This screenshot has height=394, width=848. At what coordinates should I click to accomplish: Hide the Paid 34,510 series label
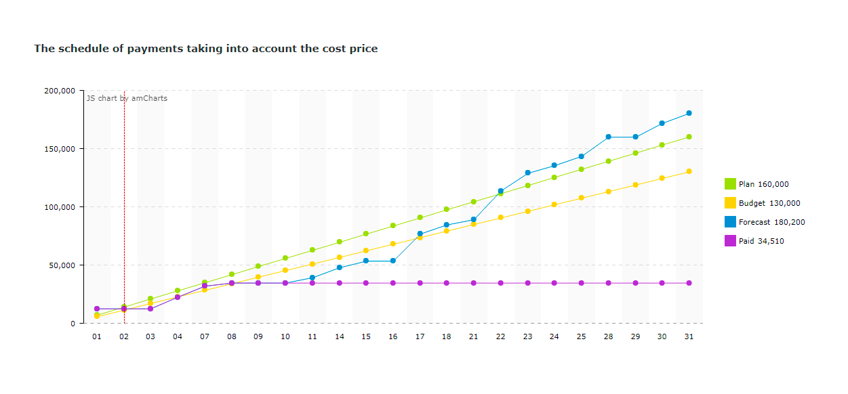tap(761, 241)
